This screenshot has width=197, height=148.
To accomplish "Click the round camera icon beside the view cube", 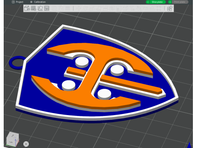I will coord(26,144).
